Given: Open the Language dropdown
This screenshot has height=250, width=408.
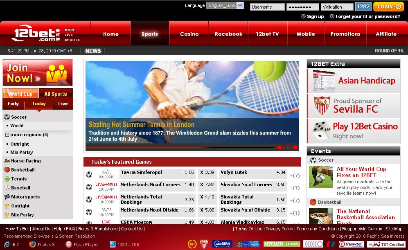Looking at the screenshot, I should click(225, 5).
